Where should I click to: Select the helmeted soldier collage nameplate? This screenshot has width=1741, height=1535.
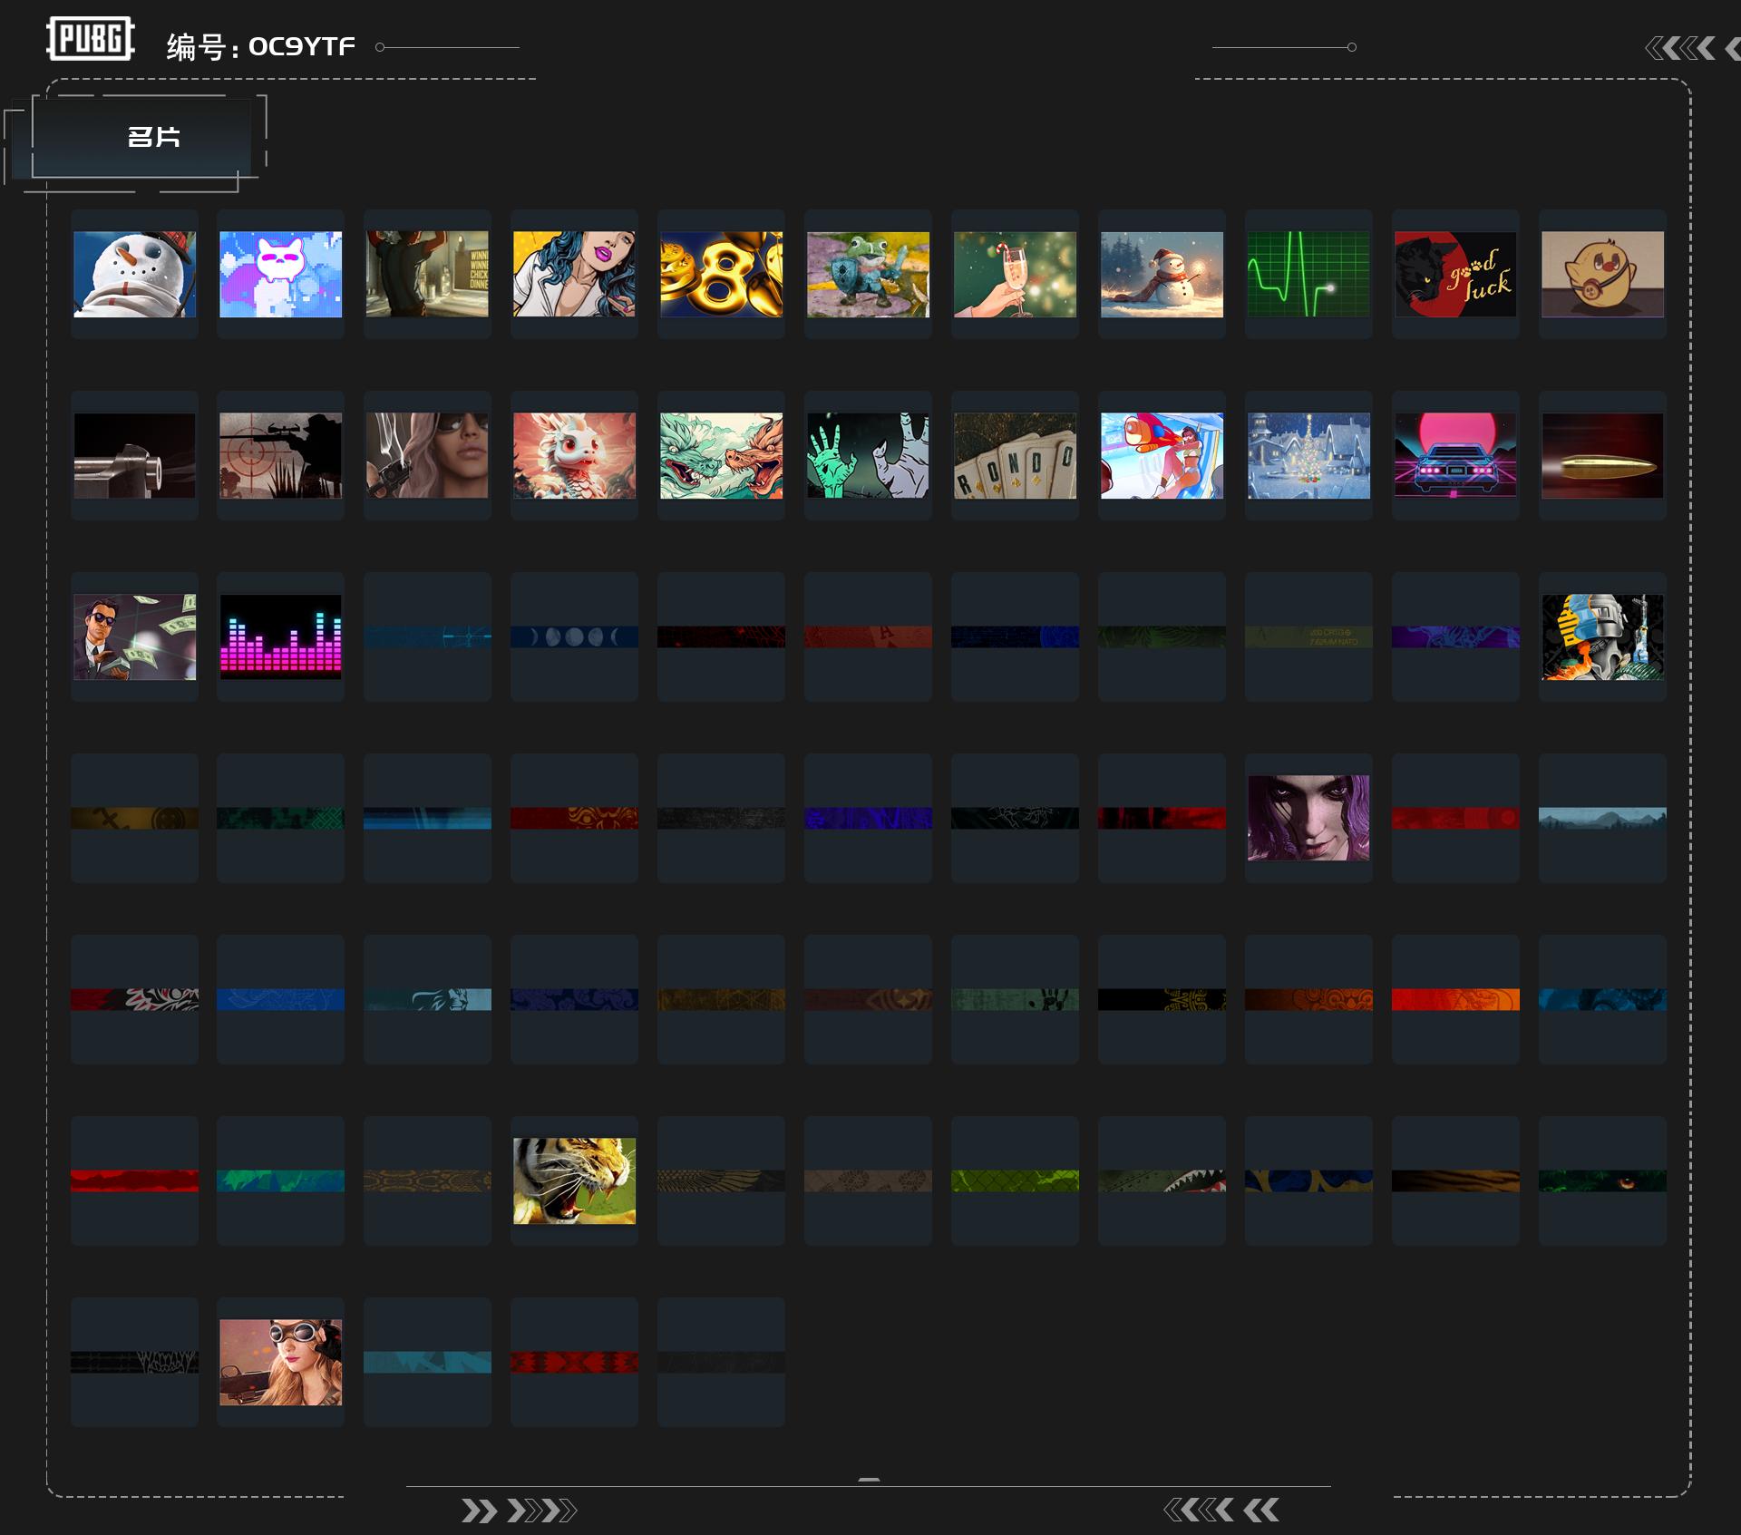1602,636
